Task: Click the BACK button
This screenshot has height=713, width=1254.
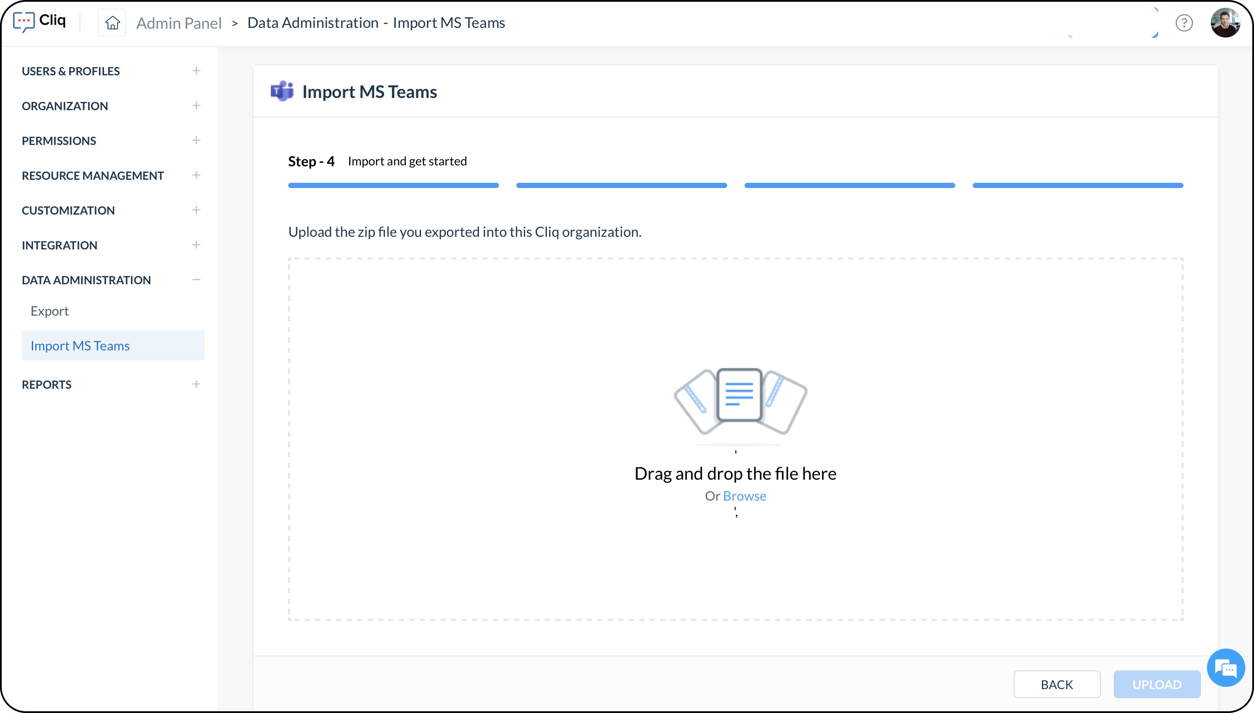Action: [x=1057, y=684]
